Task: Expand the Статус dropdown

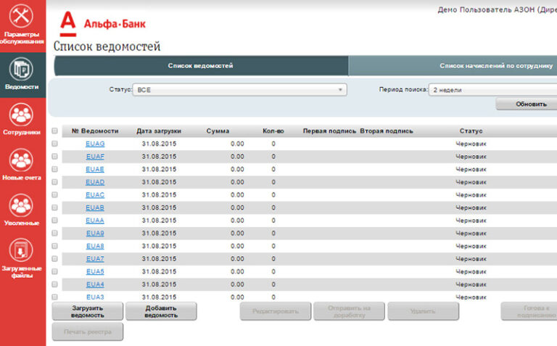Action: tap(239, 90)
